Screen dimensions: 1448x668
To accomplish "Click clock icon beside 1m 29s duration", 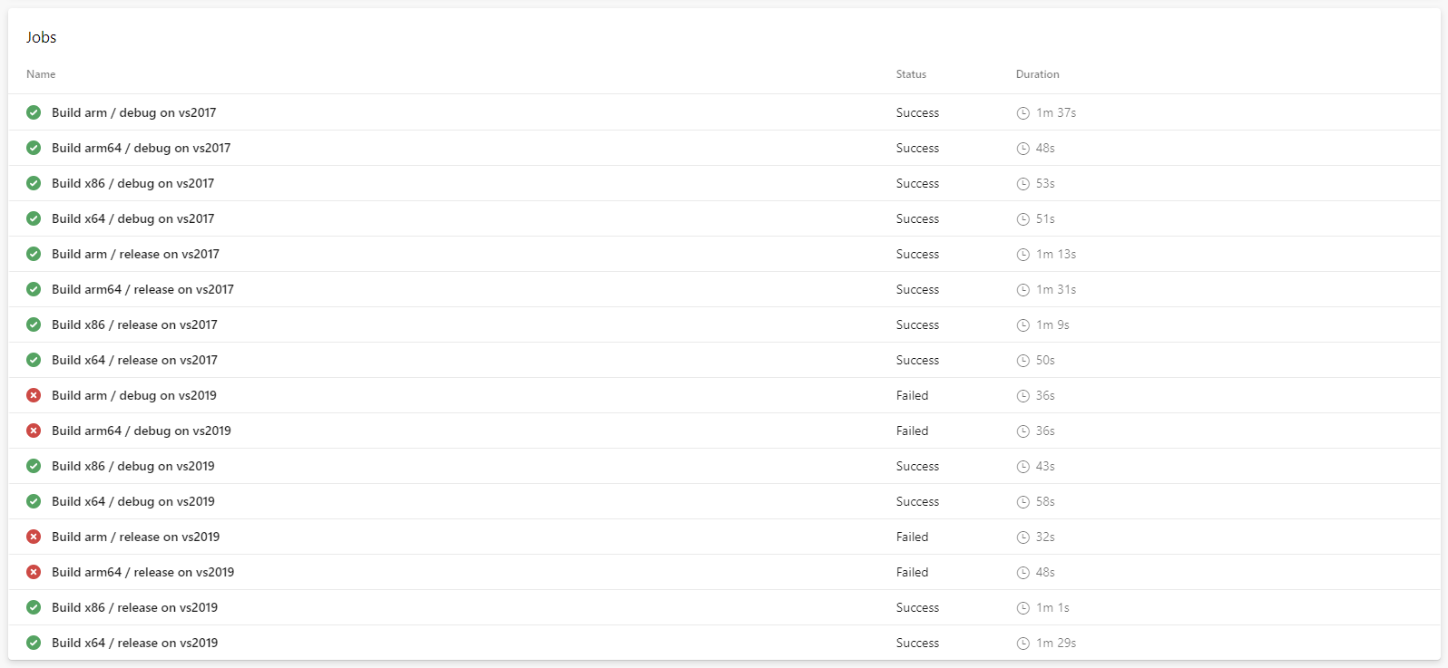I will 1022,644.
